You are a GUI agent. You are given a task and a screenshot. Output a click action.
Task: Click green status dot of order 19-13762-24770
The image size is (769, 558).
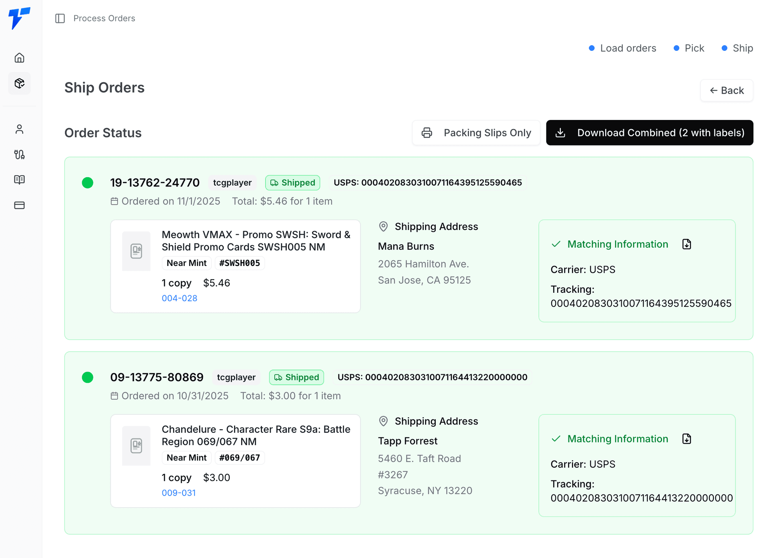point(88,183)
